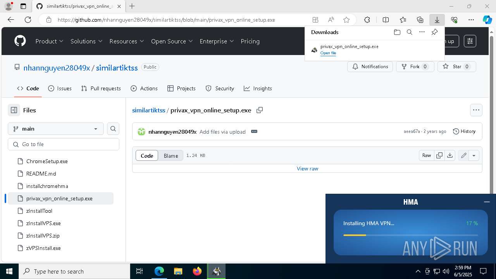Open Read aloud icon in address bar
The width and height of the screenshot is (496, 279).
pos(331,20)
